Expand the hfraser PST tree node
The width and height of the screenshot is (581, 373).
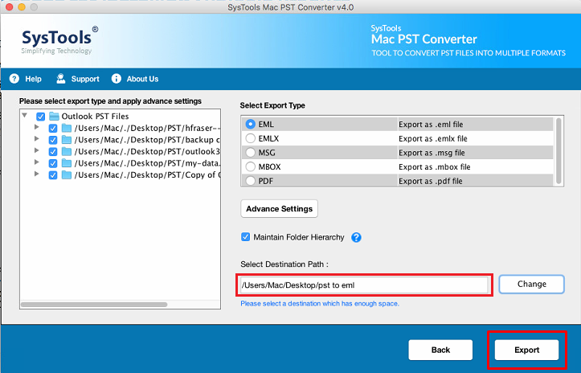[x=37, y=127]
